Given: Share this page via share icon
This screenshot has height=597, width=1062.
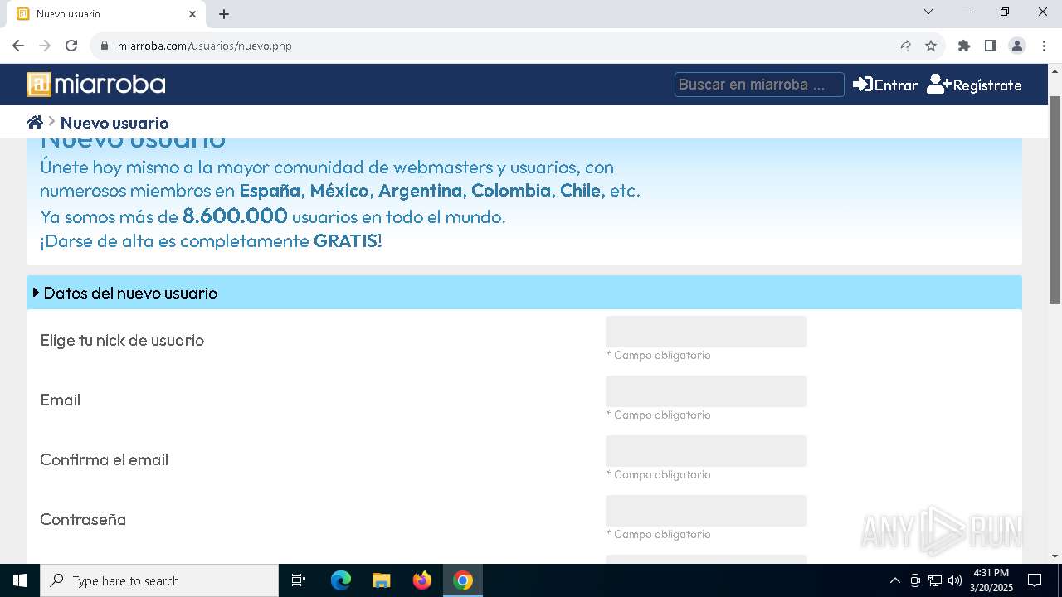Looking at the screenshot, I should (x=904, y=46).
